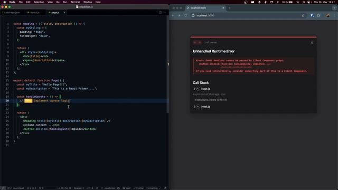The image size is (338, 190).
Task: Open the Selection menu
Action: 39,2
